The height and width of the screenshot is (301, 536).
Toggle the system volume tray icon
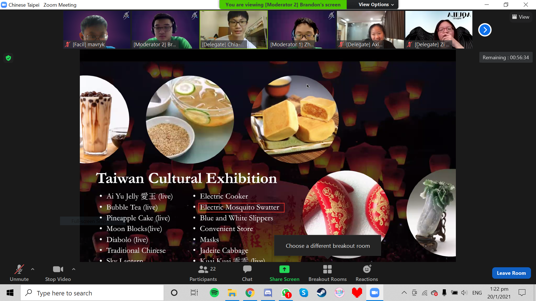(x=464, y=293)
